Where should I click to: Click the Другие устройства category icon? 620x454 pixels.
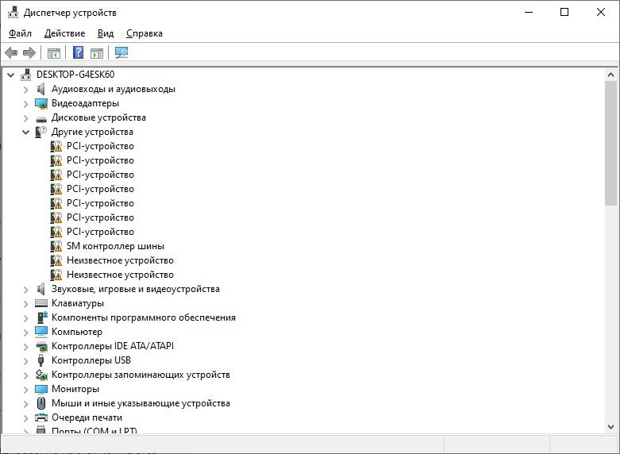click(40, 132)
